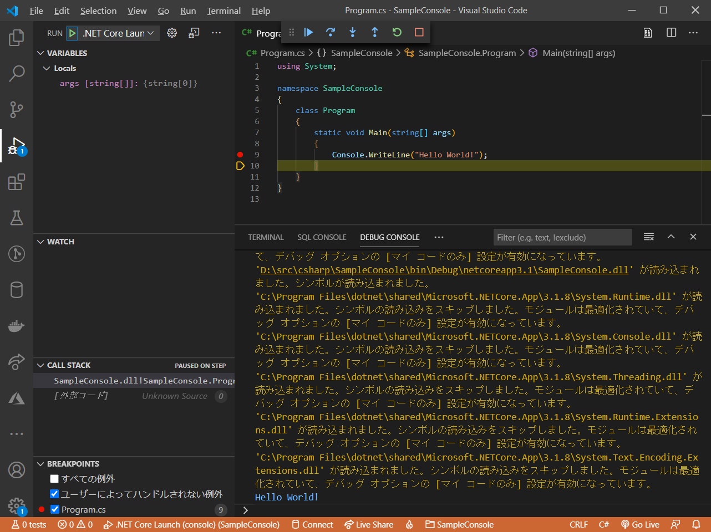Open editor more actions ellipsis
The height and width of the screenshot is (532, 711).
point(693,33)
